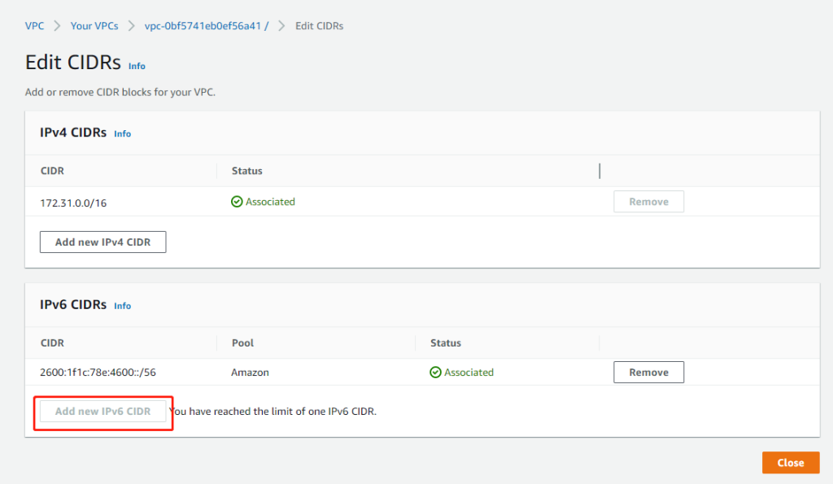Click the Edit CIDRs breadcrumb text

click(319, 26)
